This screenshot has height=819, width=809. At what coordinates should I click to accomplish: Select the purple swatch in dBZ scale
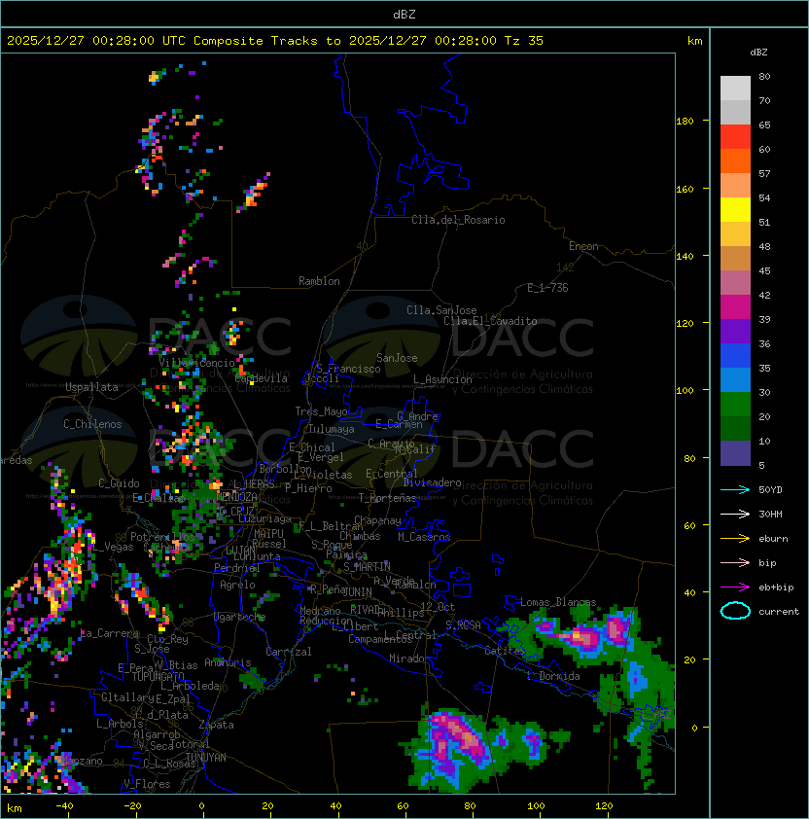[735, 332]
